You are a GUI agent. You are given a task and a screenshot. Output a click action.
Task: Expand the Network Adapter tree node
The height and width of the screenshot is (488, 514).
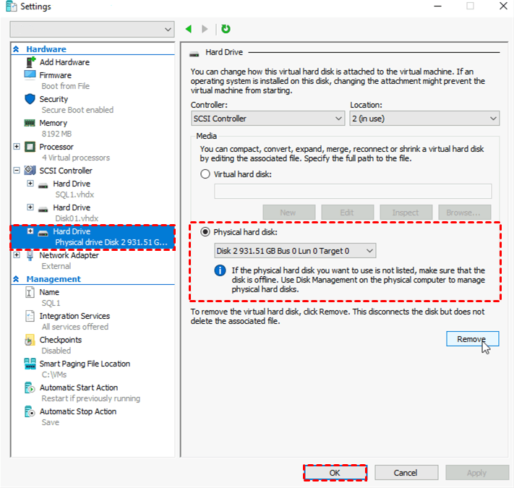click(17, 254)
